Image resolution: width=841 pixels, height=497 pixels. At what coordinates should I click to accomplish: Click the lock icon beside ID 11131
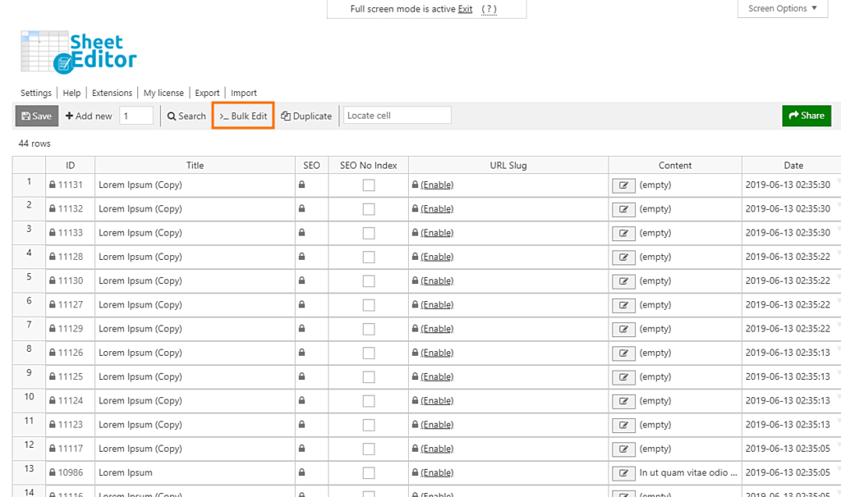point(53,185)
